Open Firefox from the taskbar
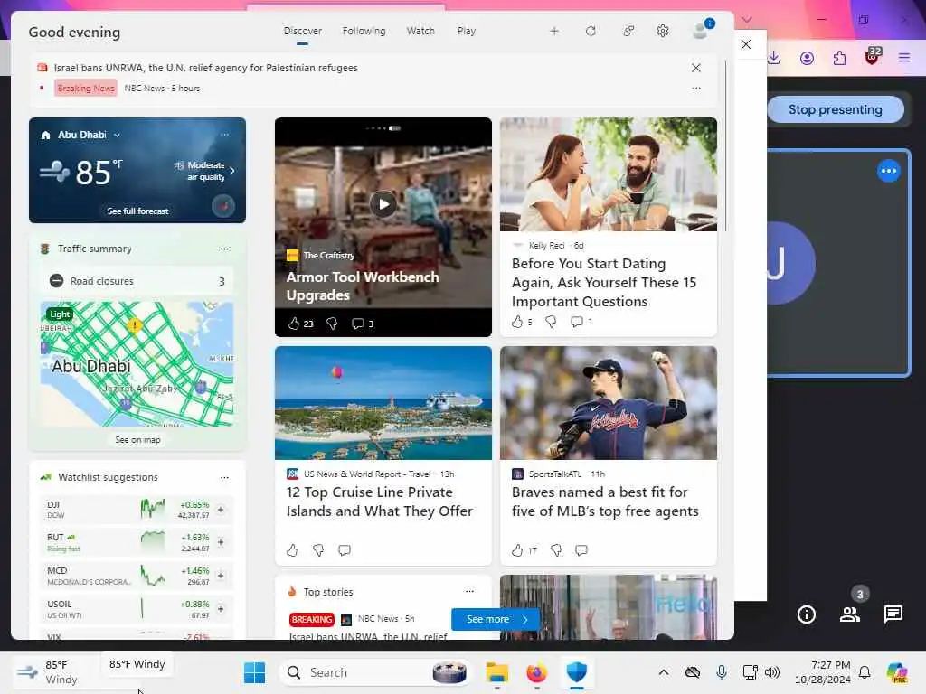Screen dimensions: 926x694 536,672
